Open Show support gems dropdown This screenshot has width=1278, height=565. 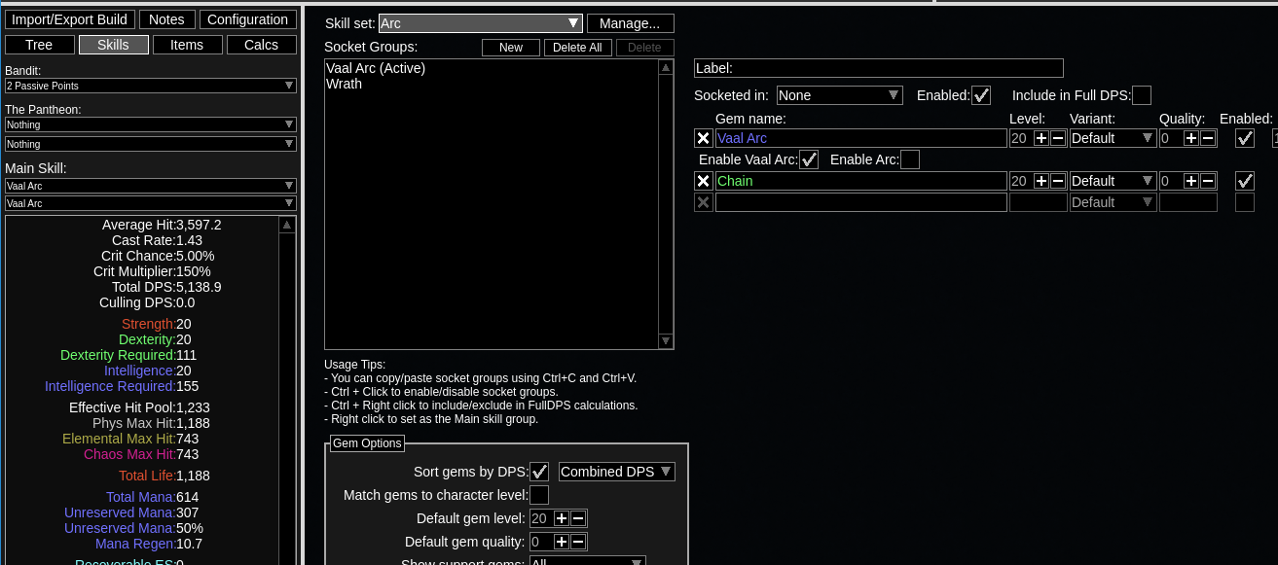click(x=587, y=562)
